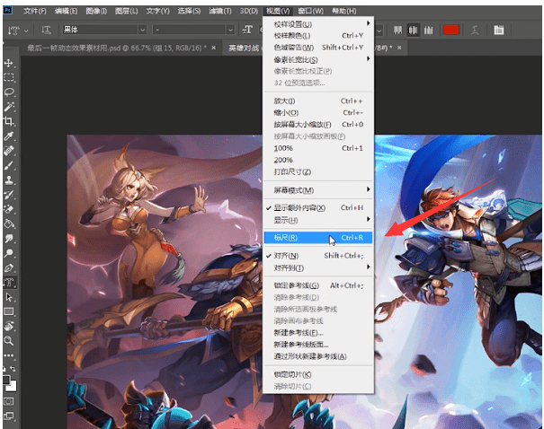Select the Move tool

pyautogui.click(x=10, y=64)
